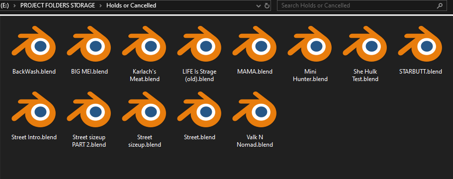Click the search magnifier icon
The width and height of the screenshot is (453, 179).
coord(440,5)
